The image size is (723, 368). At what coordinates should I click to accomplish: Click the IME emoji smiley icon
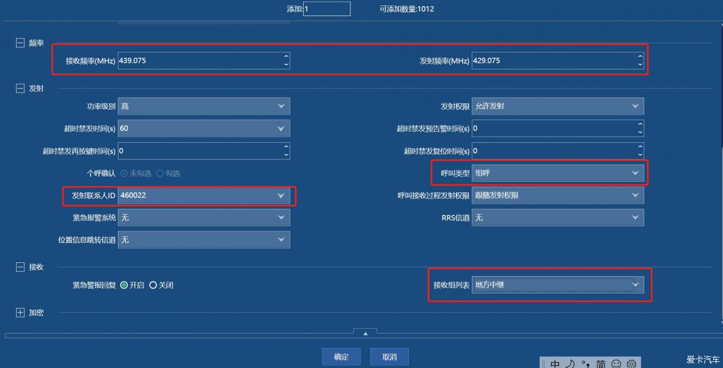616,364
